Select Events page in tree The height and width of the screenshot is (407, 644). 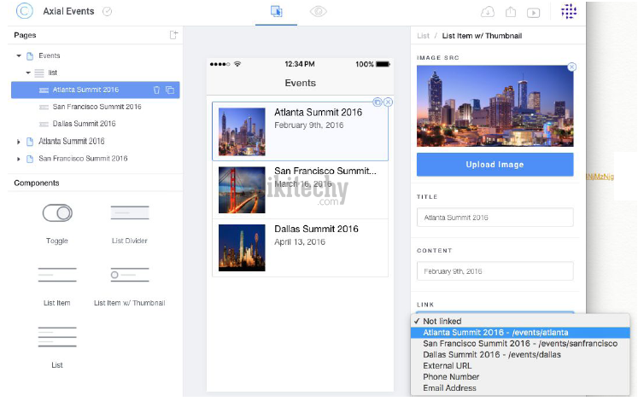click(50, 55)
